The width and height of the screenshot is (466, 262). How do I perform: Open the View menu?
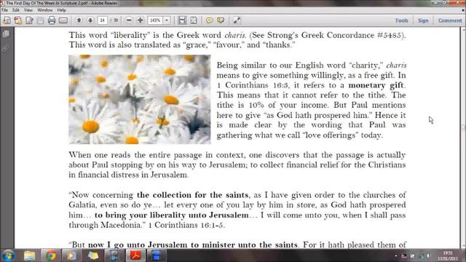point(28,10)
